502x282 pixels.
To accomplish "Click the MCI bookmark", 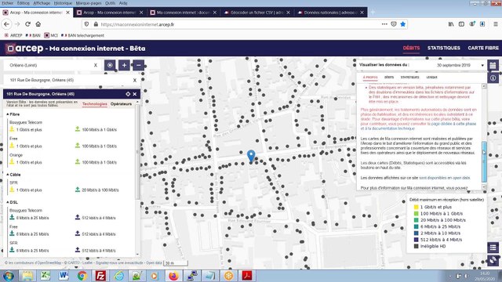I will (51, 35).
